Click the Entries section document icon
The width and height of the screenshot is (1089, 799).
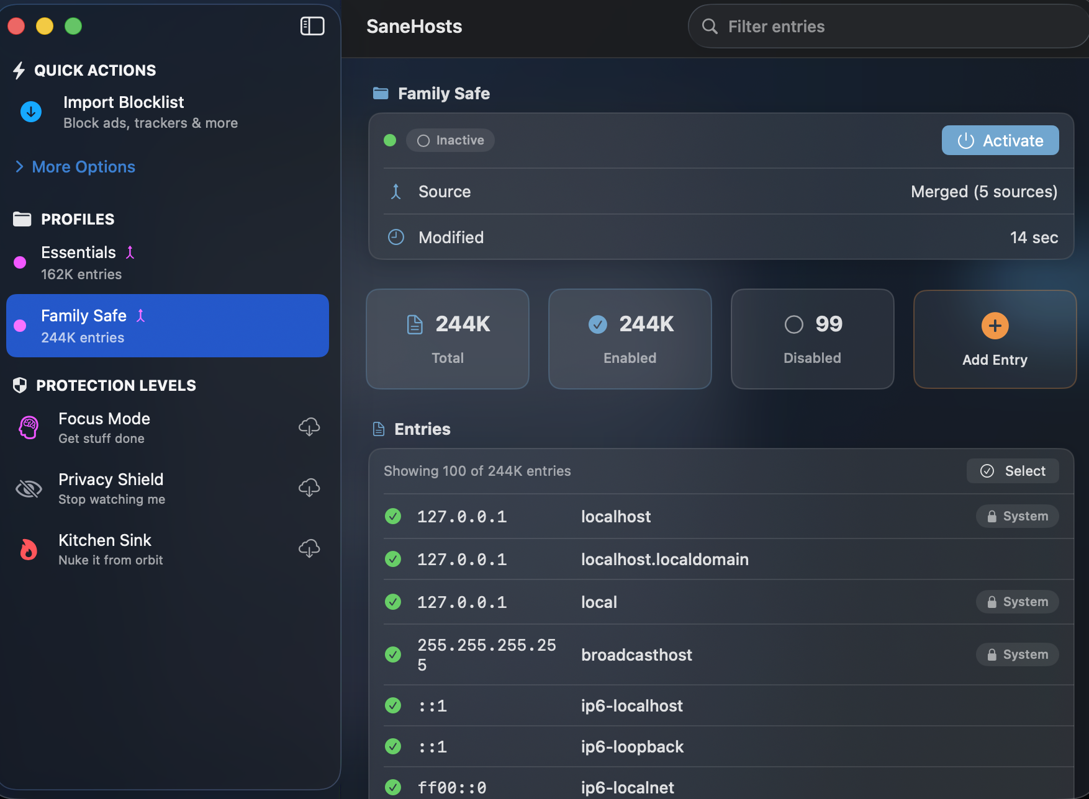pos(379,429)
